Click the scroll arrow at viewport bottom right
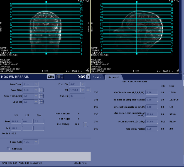 [180, 72]
